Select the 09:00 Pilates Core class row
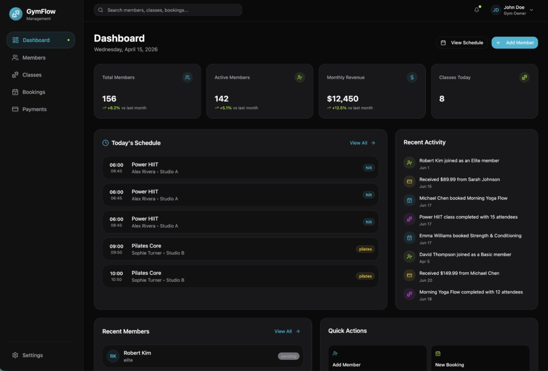Viewport: 548px width, 371px height. pyautogui.click(x=240, y=249)
